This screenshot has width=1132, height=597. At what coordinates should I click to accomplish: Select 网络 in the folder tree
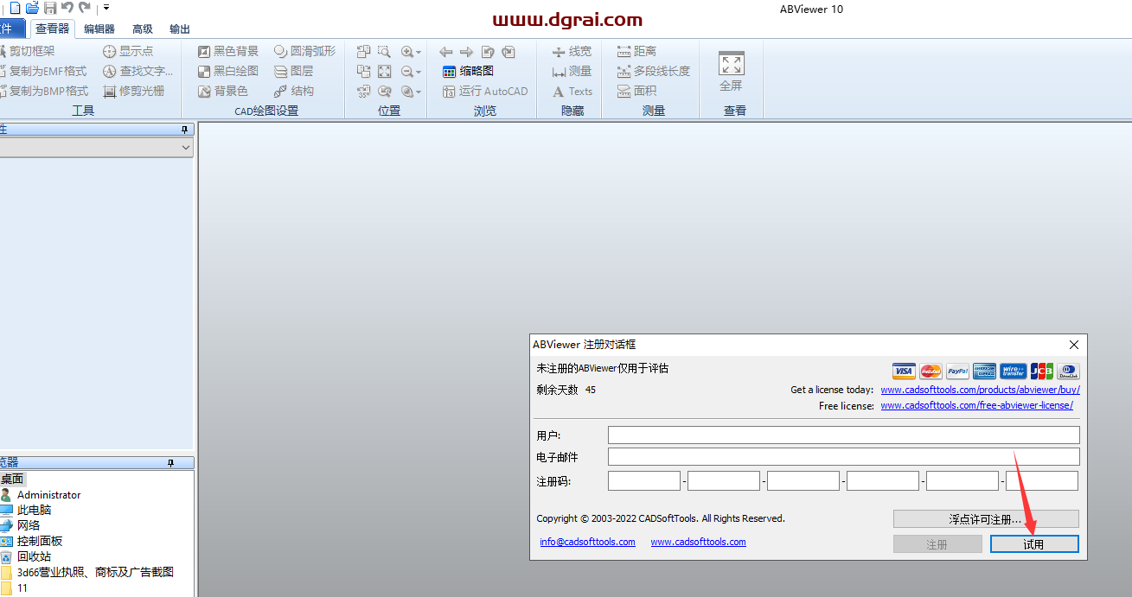click(x=29, y=525)
